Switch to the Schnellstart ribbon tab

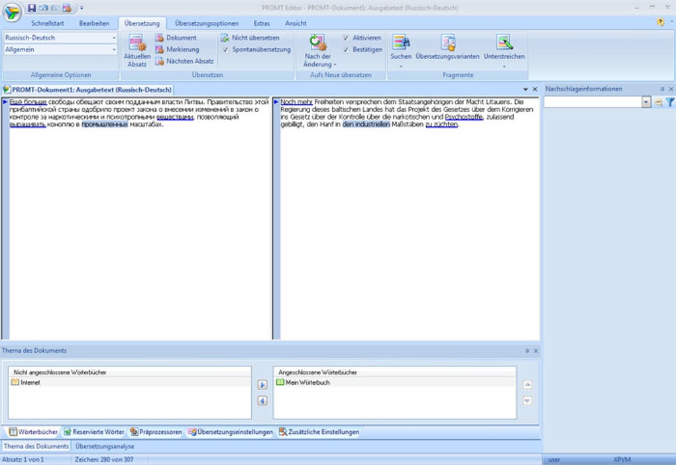(x=48, y=23)
